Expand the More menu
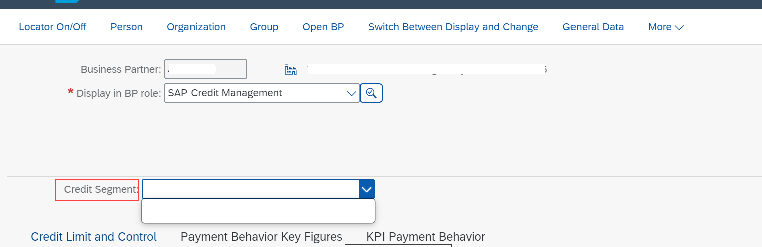 click(666, 27)
